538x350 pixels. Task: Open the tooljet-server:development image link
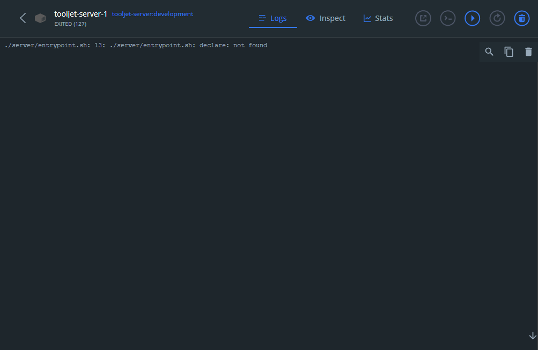[x=152, y=14]
